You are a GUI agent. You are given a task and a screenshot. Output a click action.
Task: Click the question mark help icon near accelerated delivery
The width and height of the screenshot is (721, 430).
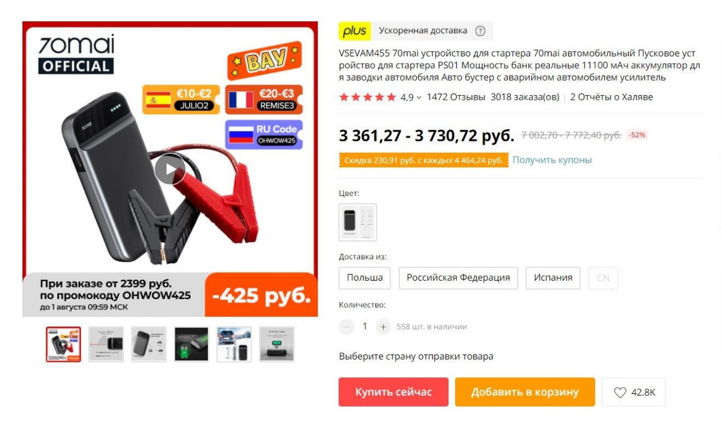coord(480,31)
